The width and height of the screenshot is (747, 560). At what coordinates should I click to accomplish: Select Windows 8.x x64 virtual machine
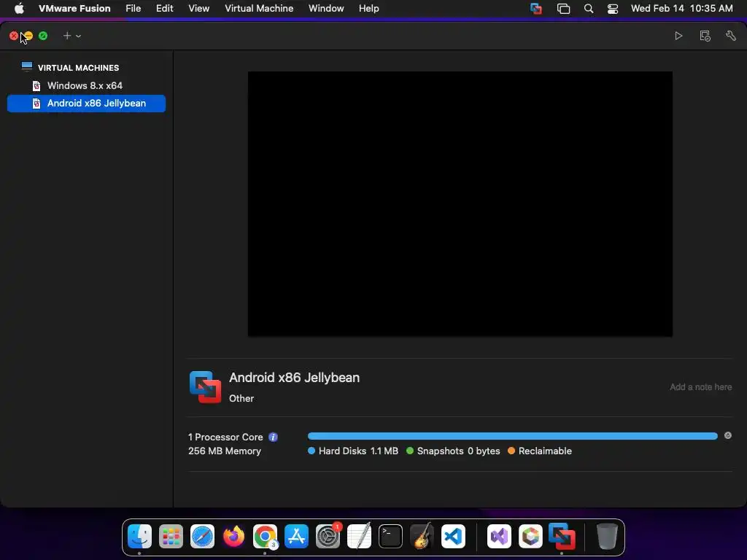pyautogui.click(x=85, y=86)
